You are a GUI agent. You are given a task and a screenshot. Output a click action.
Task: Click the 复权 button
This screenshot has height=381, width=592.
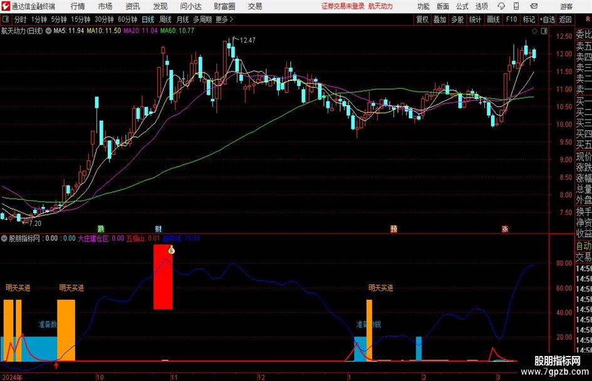click(x=422, y=19)
